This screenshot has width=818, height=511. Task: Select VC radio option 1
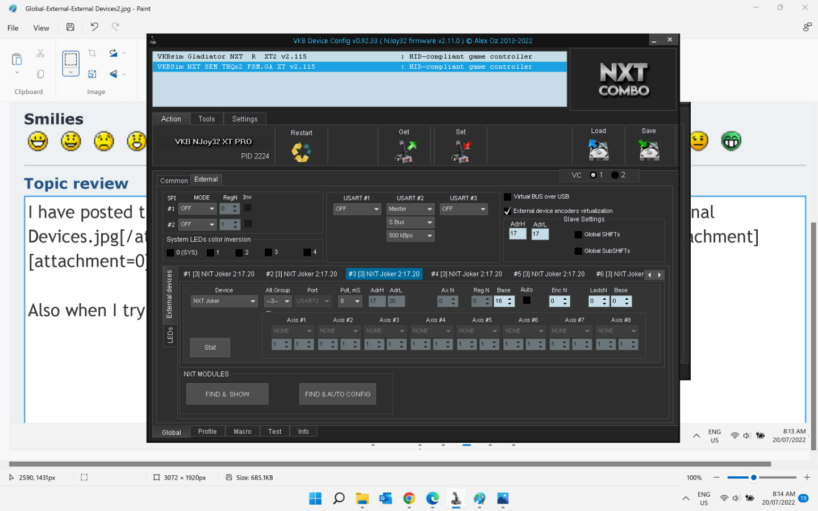[x=593, y=175]
